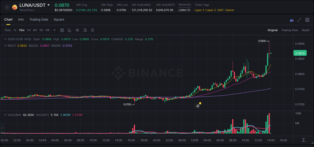
Task: Open the extra intervals dropdown arrow
Action: pos(54,30)
